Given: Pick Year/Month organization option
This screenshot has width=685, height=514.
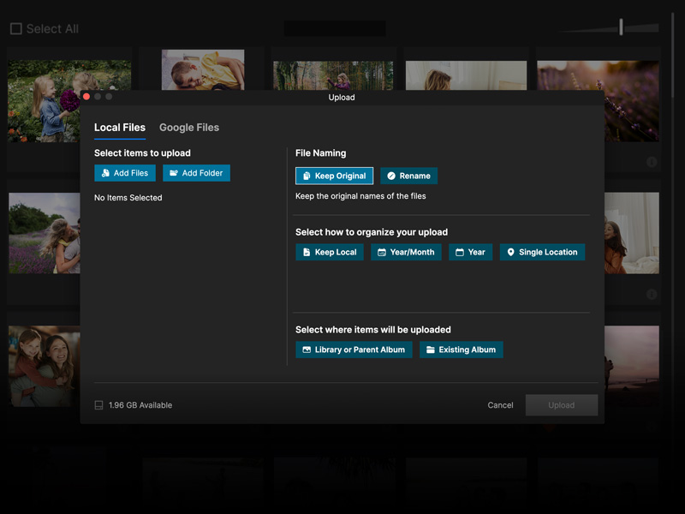Looking at the screenshot, I should [x=406, y=253].
